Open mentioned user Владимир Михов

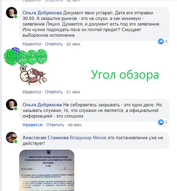click(x=88, y=137)
